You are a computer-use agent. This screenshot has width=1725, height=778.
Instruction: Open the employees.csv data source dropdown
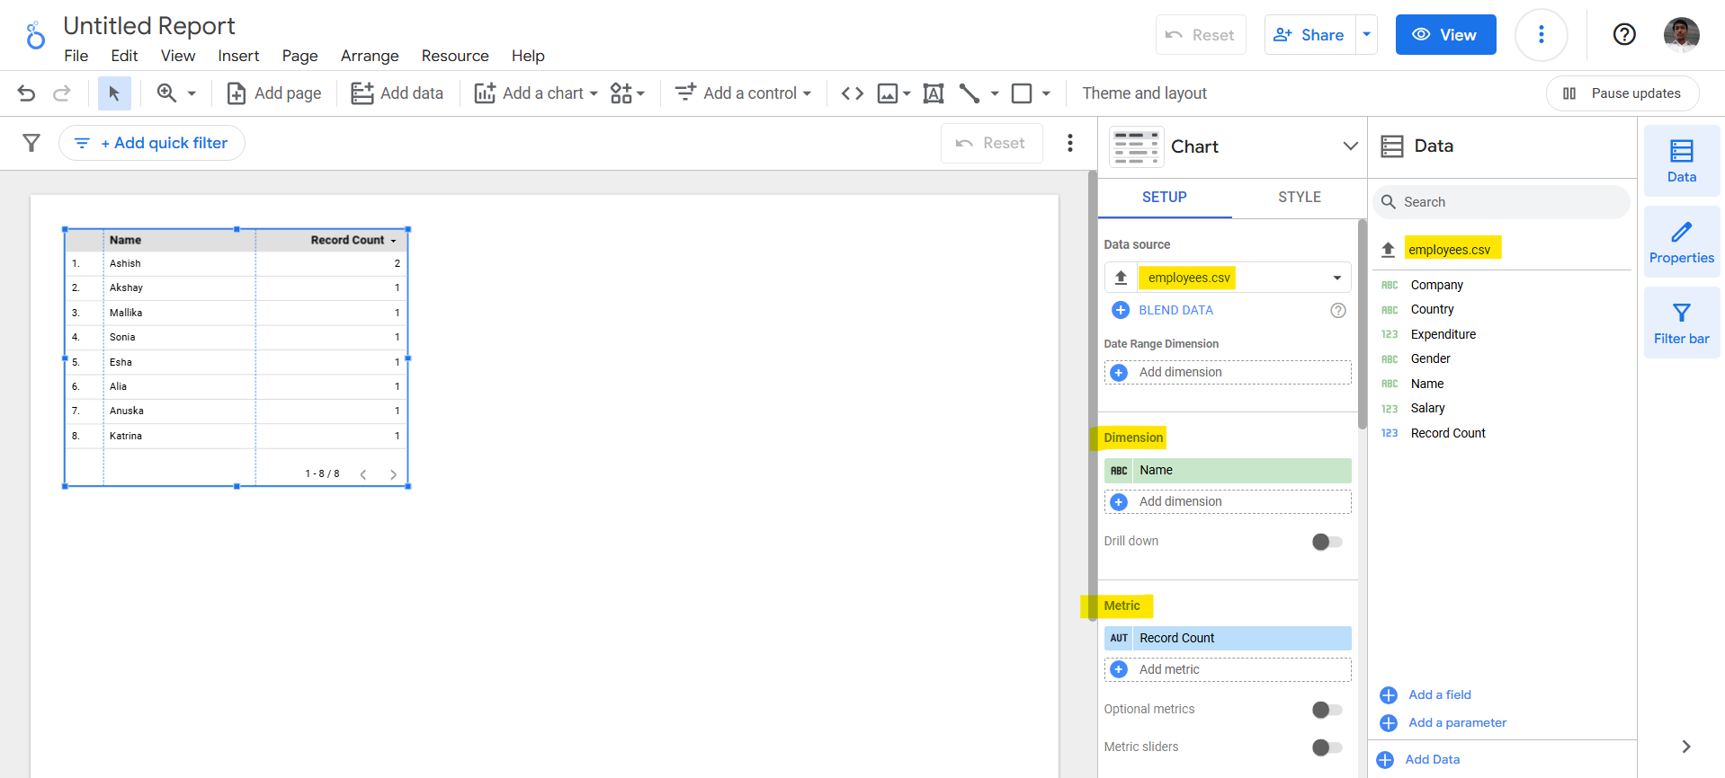pos(1336,278)
